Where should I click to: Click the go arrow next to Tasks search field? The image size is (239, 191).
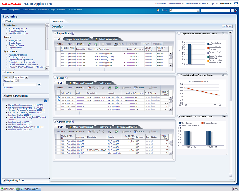pos(39,84)
